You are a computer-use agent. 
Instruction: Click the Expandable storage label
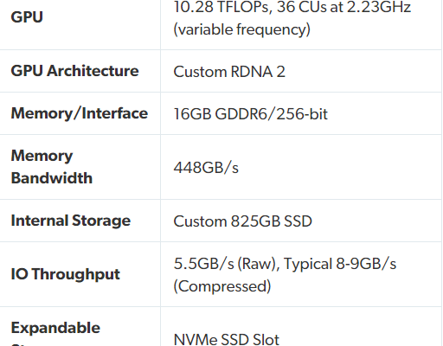pyautogui.click(x=55, y=333)
